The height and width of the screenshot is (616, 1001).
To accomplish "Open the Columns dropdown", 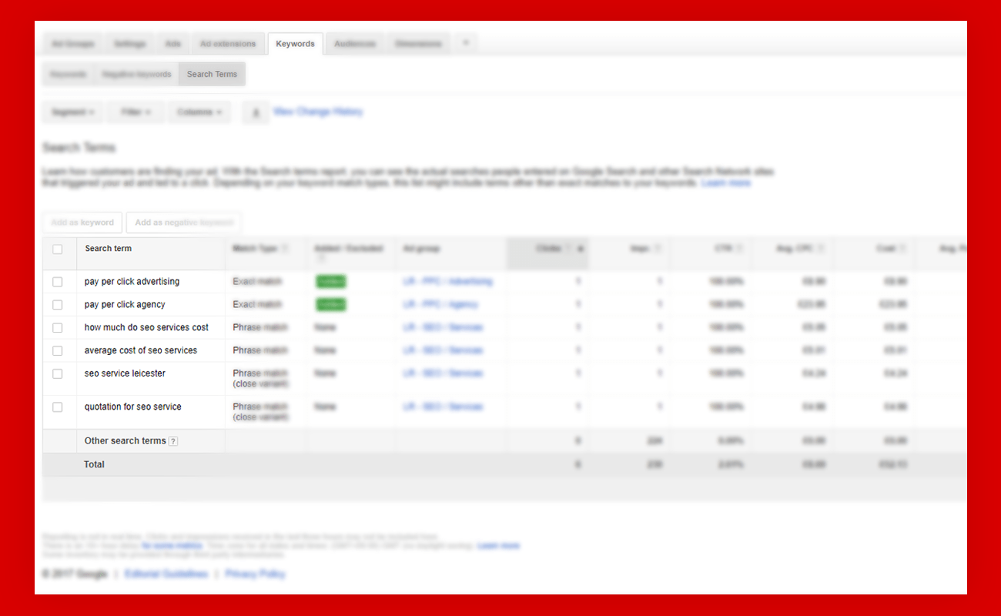I will tap(199, 112).
